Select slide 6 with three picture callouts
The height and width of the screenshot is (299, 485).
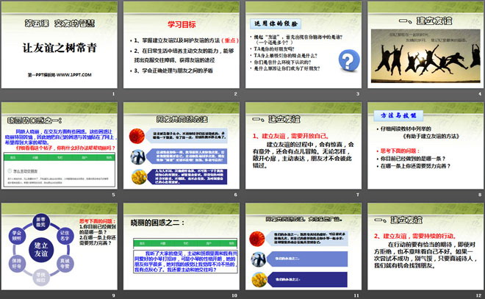pyautogui.click(x=182, y=145)
